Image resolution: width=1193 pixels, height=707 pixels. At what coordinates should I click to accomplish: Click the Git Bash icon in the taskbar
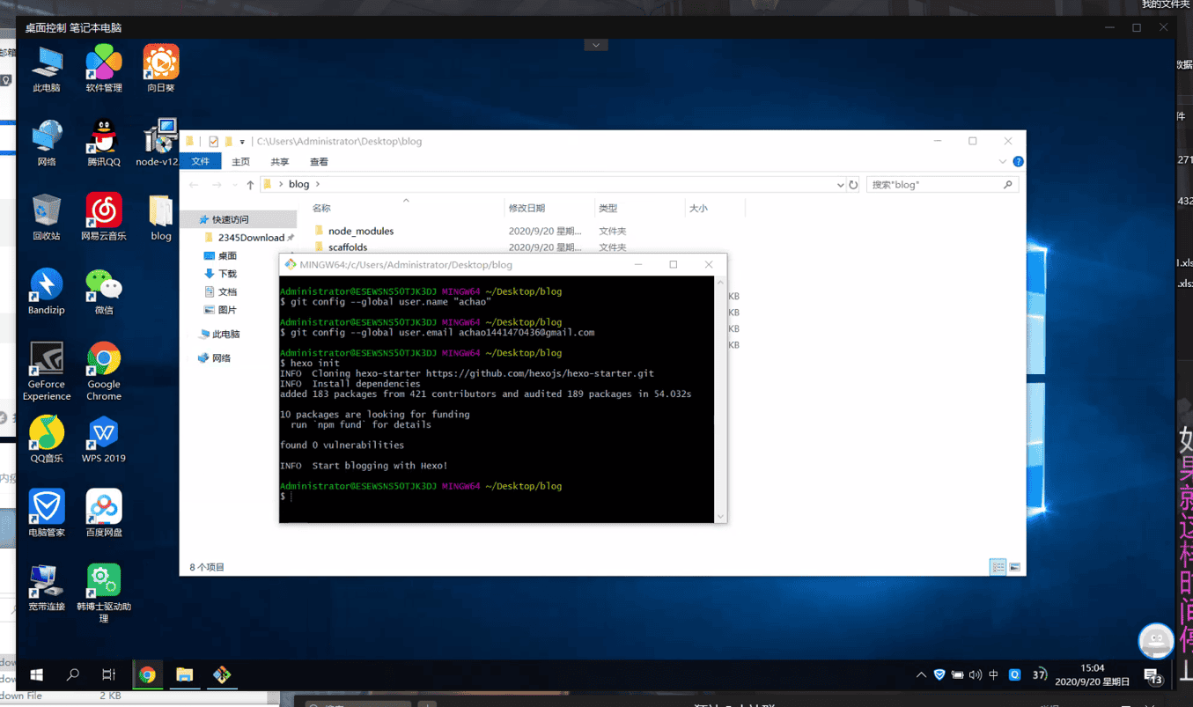tap(222, 674)
